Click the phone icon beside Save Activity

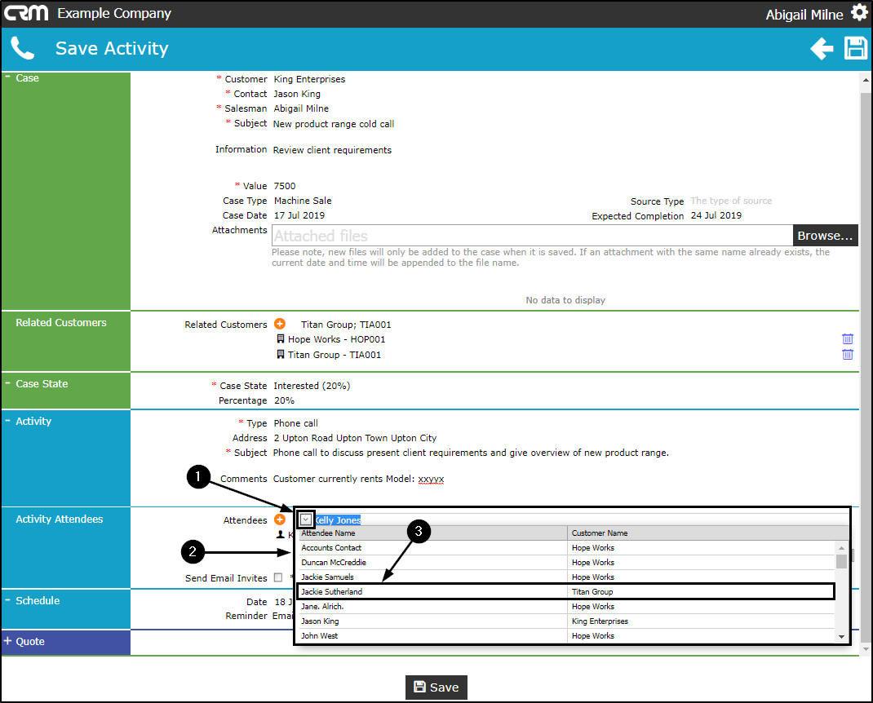22,48
